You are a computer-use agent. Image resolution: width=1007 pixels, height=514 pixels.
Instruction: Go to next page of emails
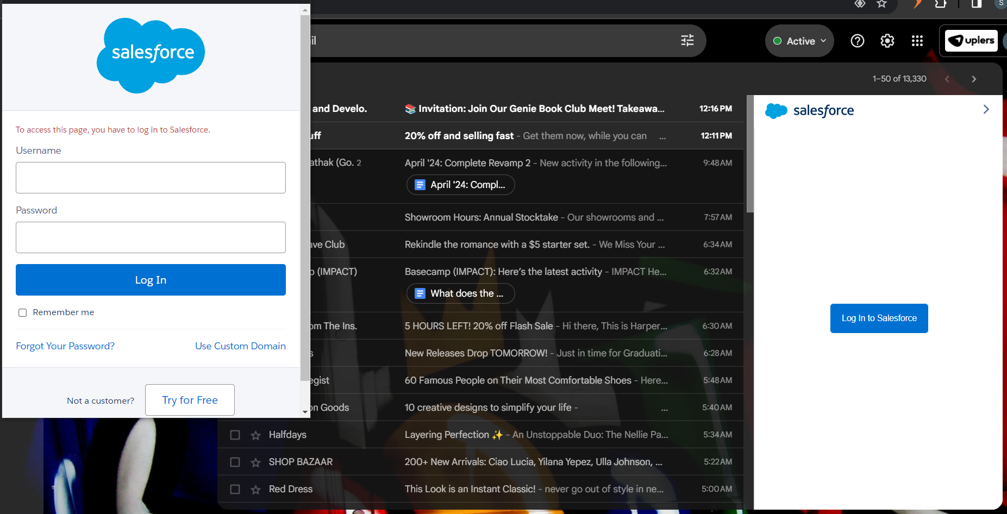click(974, 79)
